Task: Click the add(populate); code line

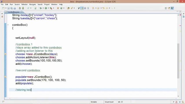Action: [24, 83]
